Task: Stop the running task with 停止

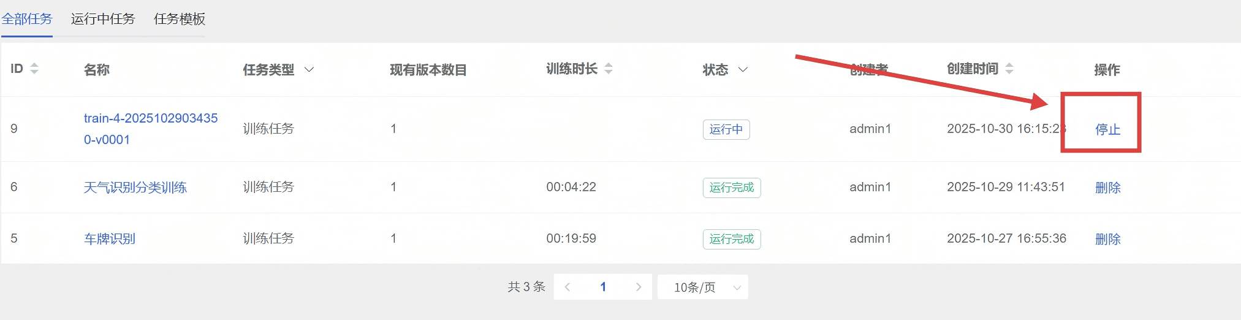Action: (x=1107, y=129)
